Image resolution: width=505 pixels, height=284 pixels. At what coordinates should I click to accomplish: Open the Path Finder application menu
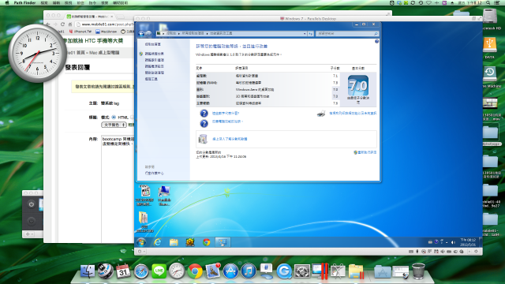24,2
